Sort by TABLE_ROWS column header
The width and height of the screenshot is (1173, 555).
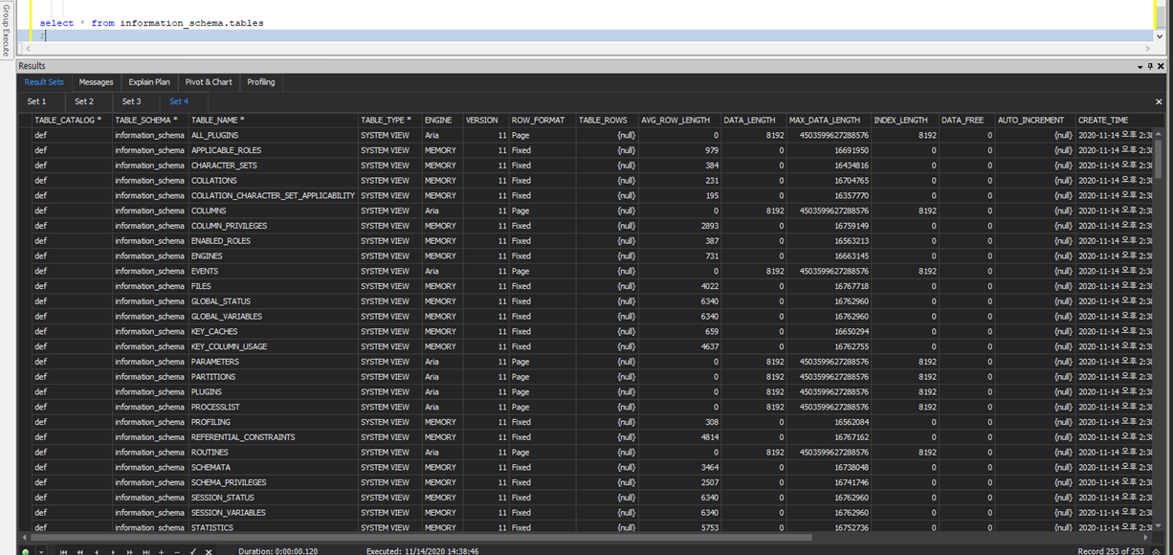coord(607,120)
